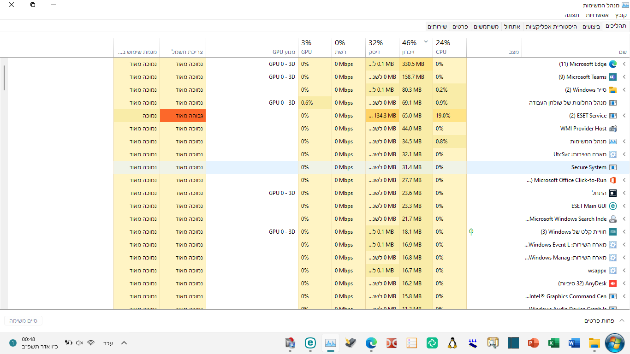
Task: Open File Explorer from the taskbar
Action: tap(594, 343)
